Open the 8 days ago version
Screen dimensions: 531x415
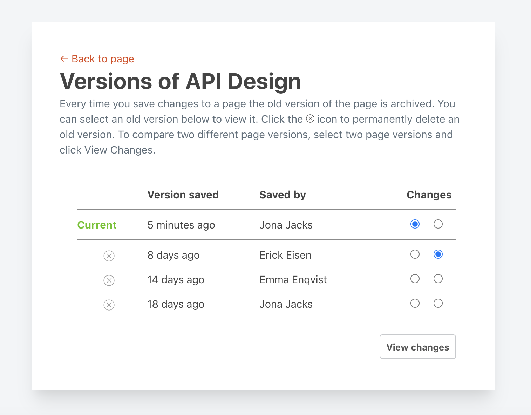[x=173, y=255]
